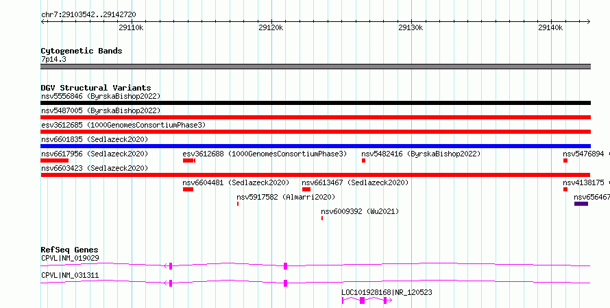Click the right arrowhead of the ruler
The width and height of the screenshot is (610, 308).
tap(588, 21)
